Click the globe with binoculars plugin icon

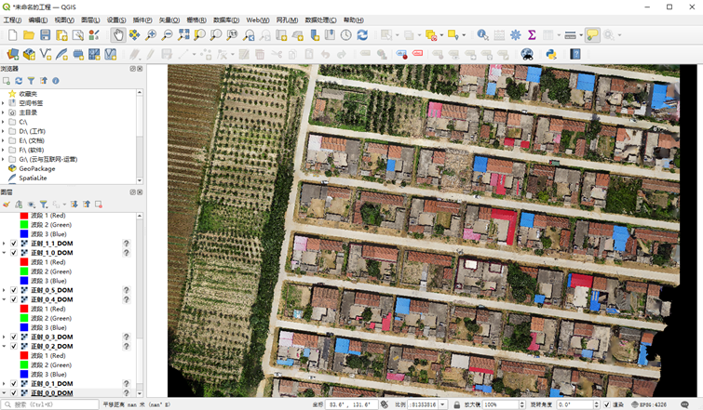527,55
